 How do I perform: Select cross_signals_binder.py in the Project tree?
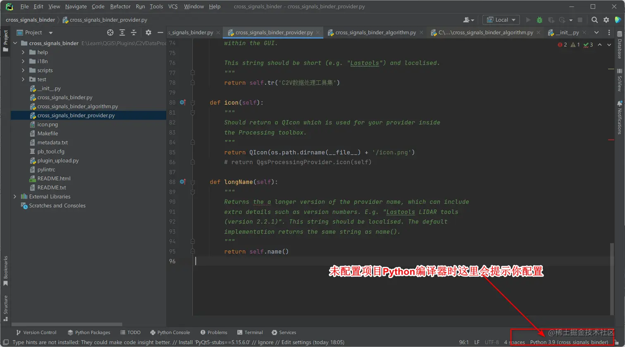[64, 98]
